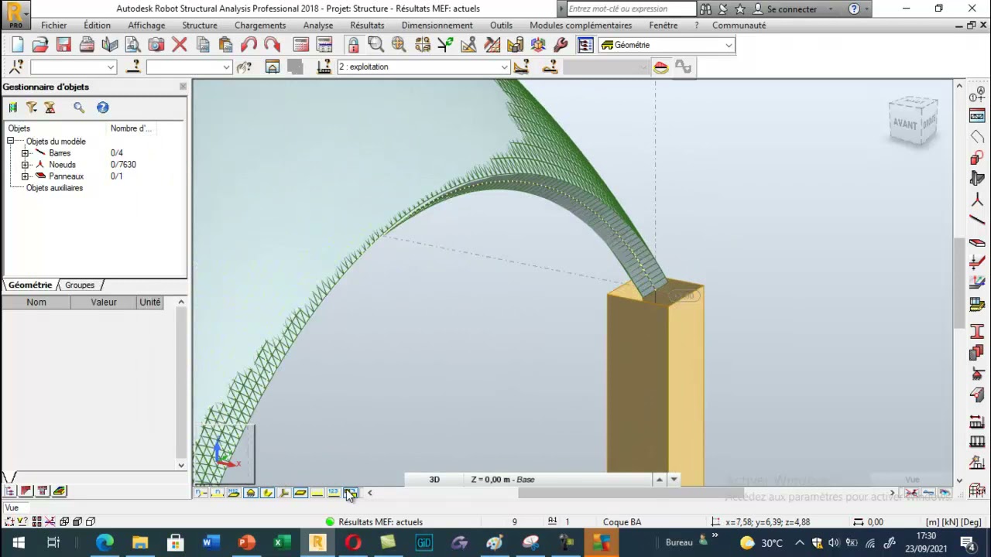Viewport: 991px width, 557px height.
Task: Toggle node numbers display at the view bottom
Action: [x=201, y=493]
